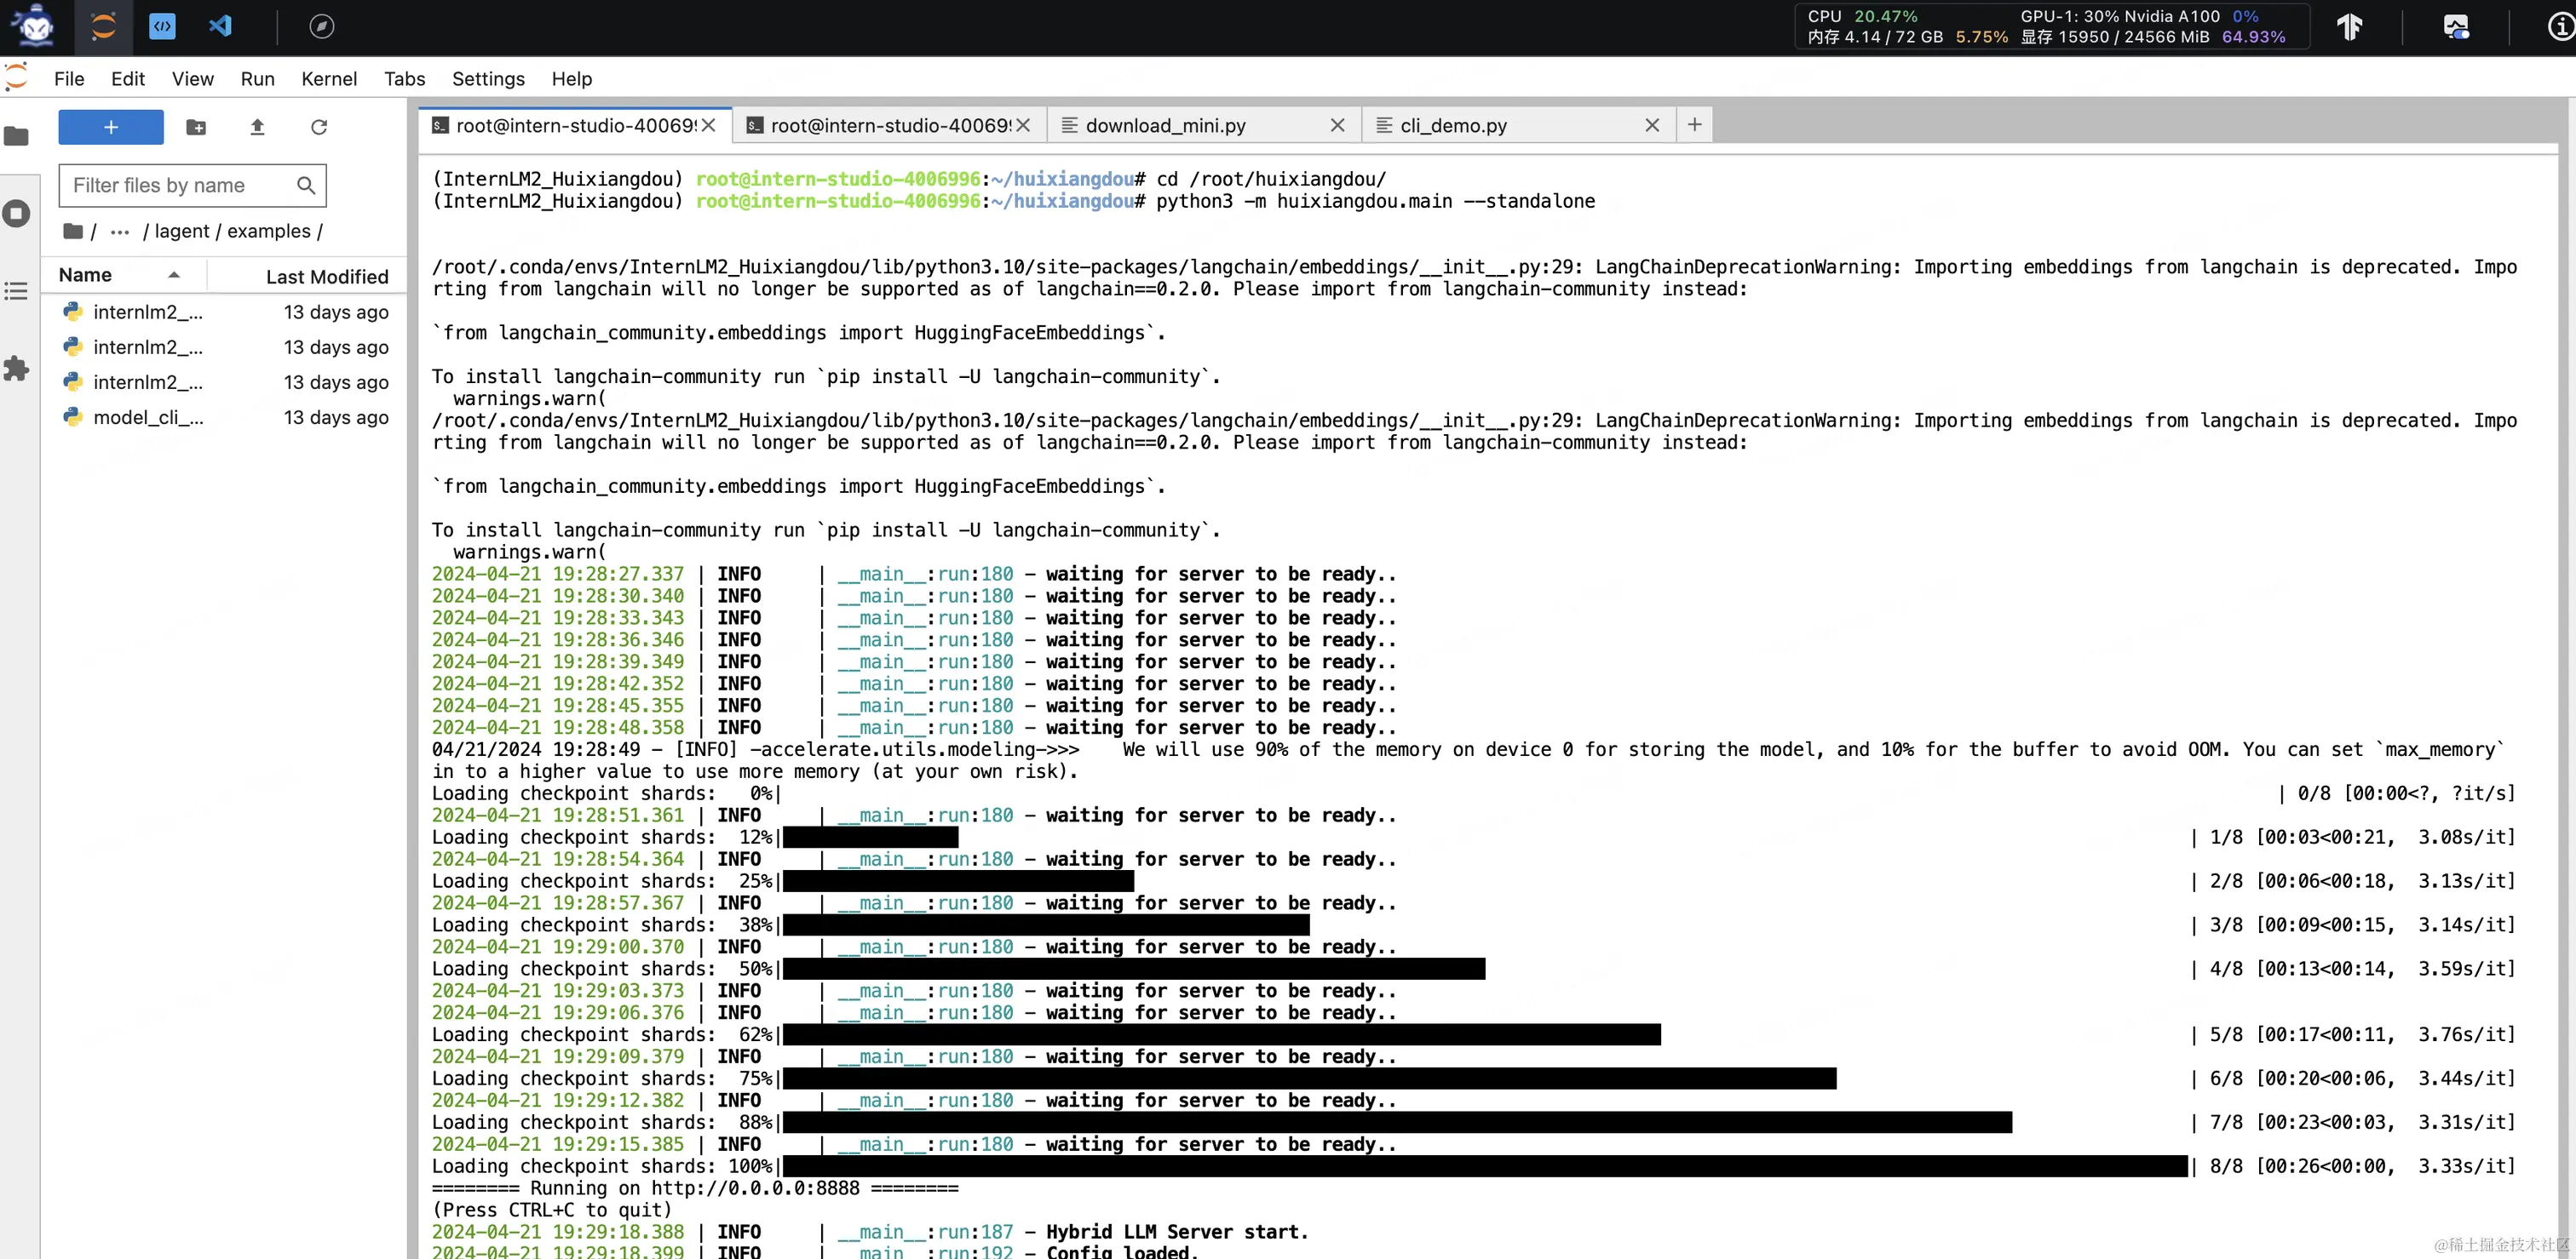2576x1259 pixels.
Task: Open the Settings menu
Action: pyautogui.click(x=487, y=79)
